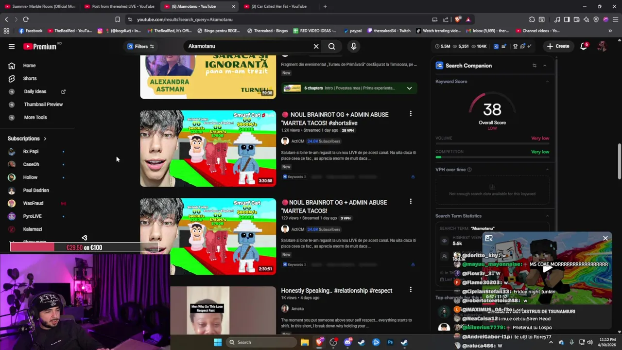The width and height of the screenshot is (622, 350).
Task: Open the Brave Shields lion icon
Action: [458, 19]
